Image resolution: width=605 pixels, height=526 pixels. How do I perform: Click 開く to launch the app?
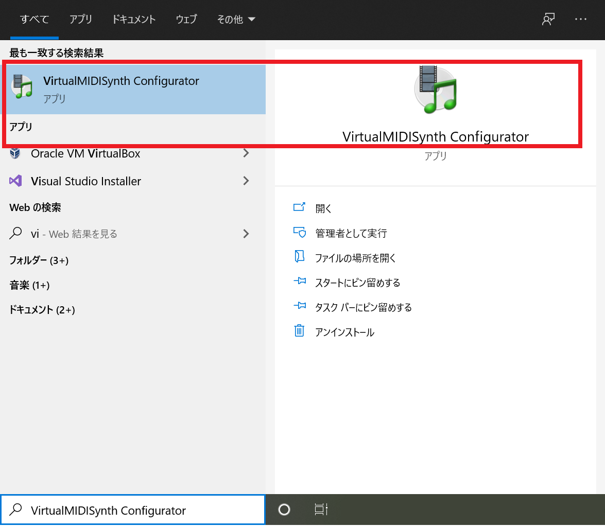323,208
